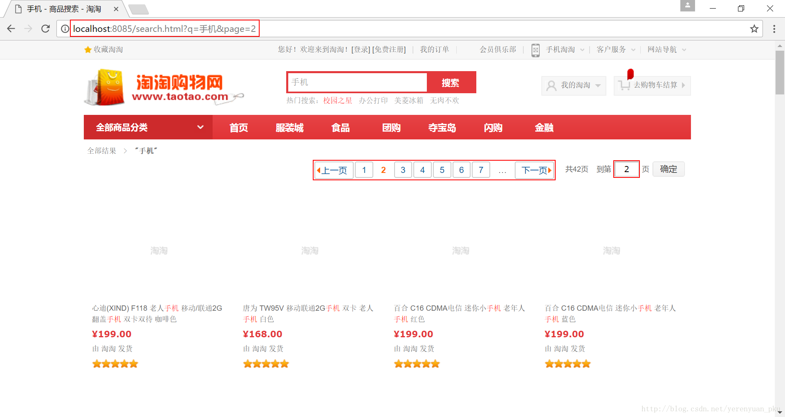Screen dimensions: 785x417
Task: Click the mobile phone icon beside 手机淘淘
Action: point(536,50)
